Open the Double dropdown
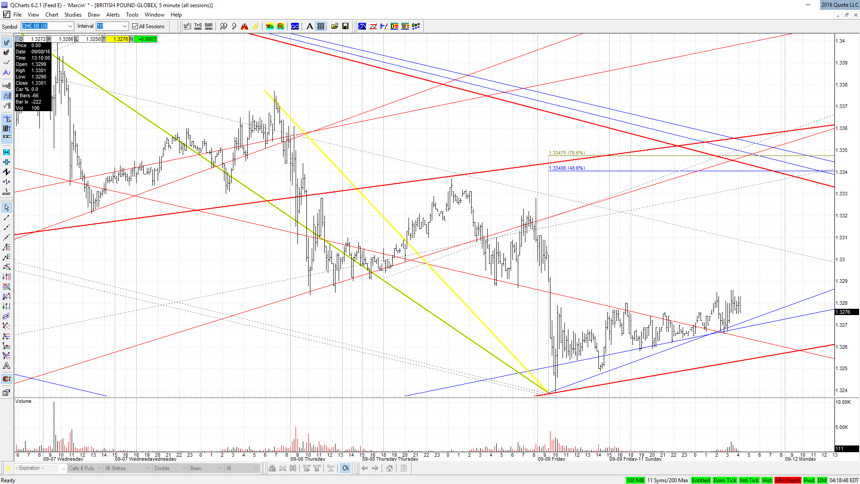Image resolution: width=860 pixels, height=484 pixels. (170, 468)
